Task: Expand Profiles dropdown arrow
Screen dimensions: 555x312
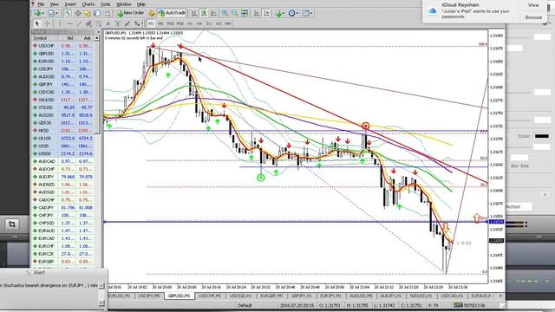Action: click(x=56, y=14)
